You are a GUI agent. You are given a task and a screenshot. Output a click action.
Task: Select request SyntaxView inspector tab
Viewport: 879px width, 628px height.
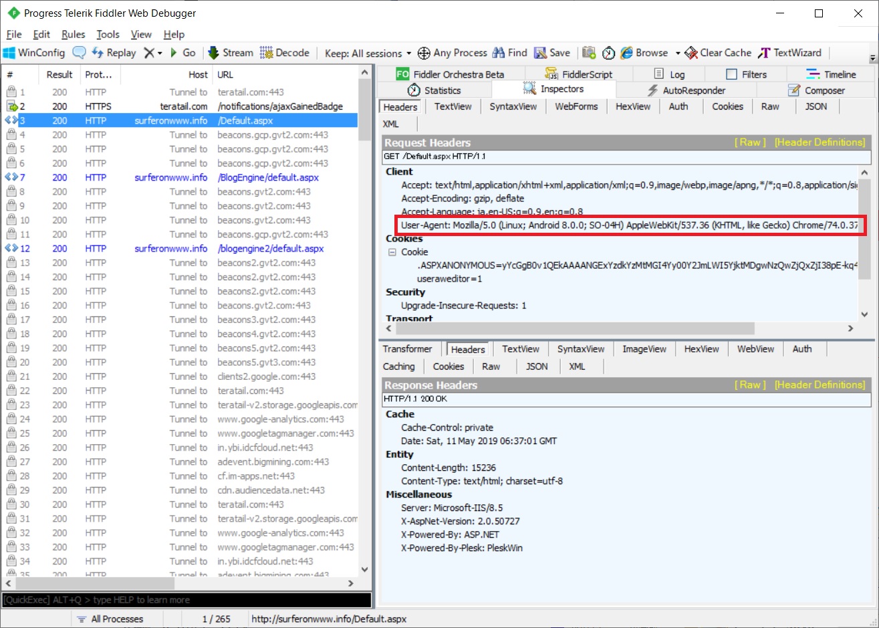tap(513, 106)
